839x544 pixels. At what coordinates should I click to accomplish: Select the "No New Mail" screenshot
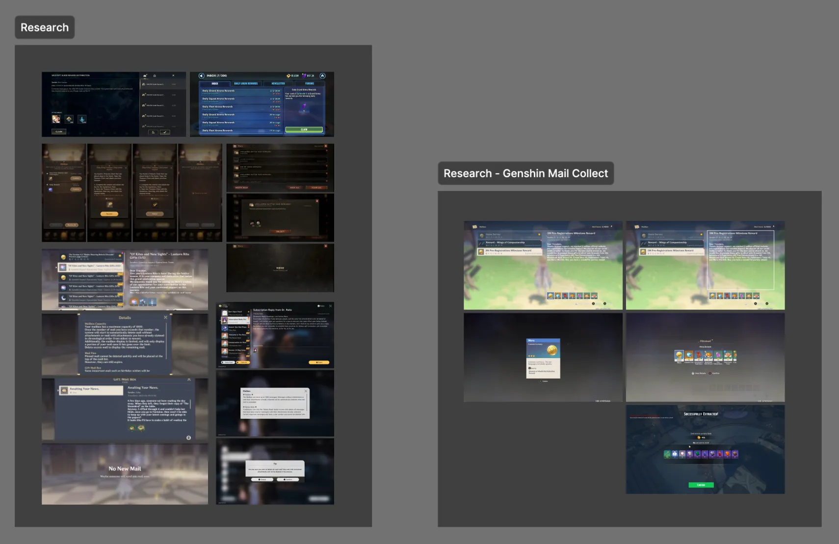(x=125, y=474)
